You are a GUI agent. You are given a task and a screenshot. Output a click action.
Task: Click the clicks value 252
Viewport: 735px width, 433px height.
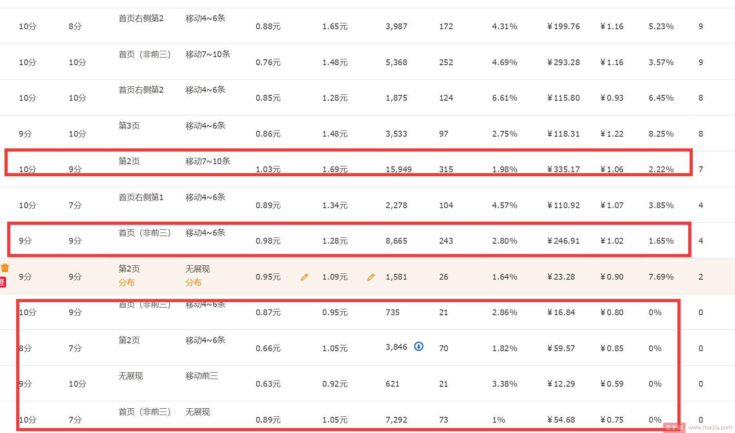click(x=446, y=62)
